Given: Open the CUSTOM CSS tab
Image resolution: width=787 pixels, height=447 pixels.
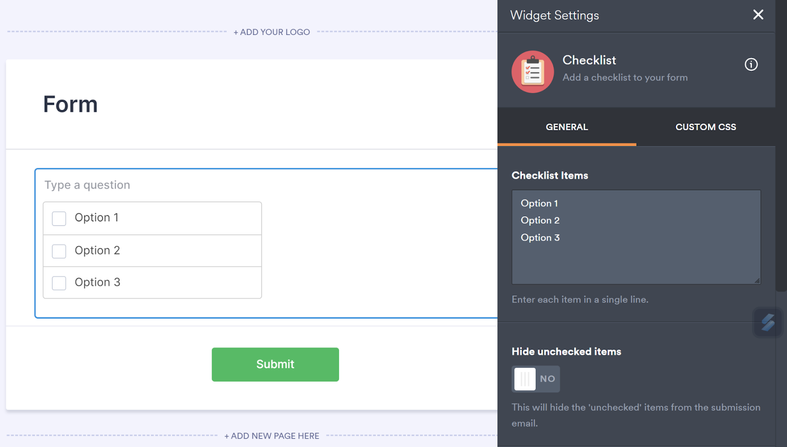Looking at the screenshot, I should (705, 127).
